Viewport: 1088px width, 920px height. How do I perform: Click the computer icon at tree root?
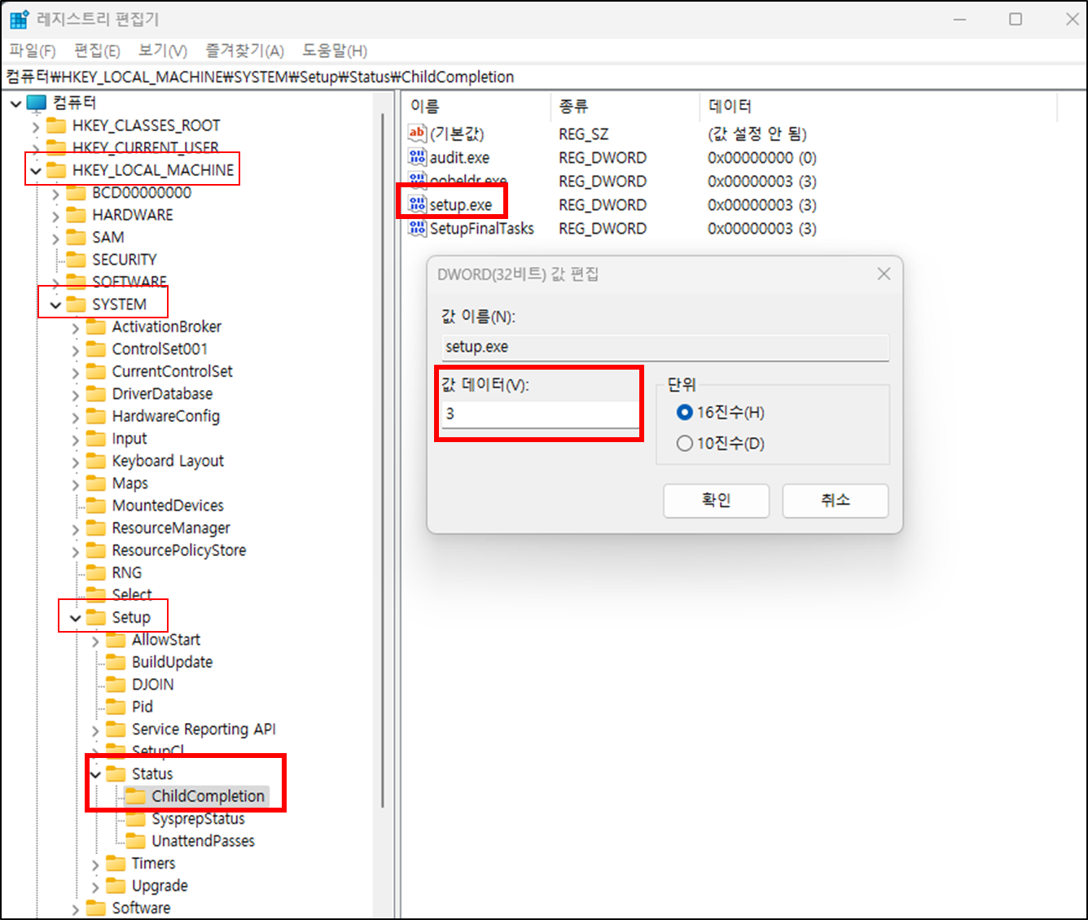[37, 103]
